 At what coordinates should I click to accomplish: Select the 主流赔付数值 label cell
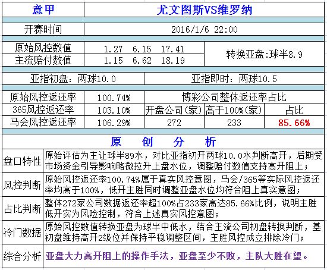point(43,60)
